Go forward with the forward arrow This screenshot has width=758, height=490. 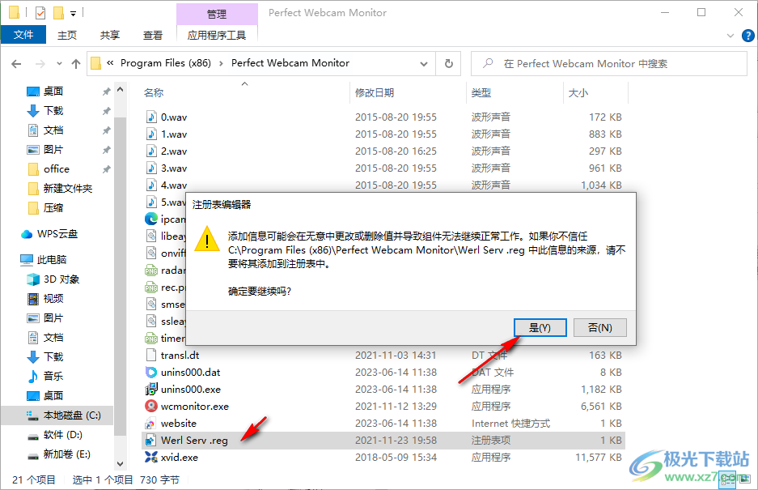pyautogui.click(x=40, y=63)
